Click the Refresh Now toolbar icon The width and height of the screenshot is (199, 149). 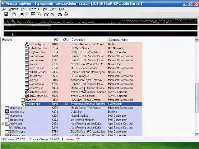(x=14, y=14)
